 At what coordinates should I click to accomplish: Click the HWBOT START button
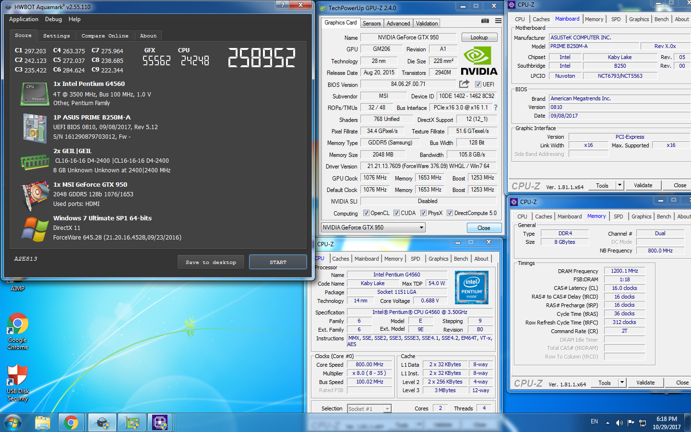[278, 262]
